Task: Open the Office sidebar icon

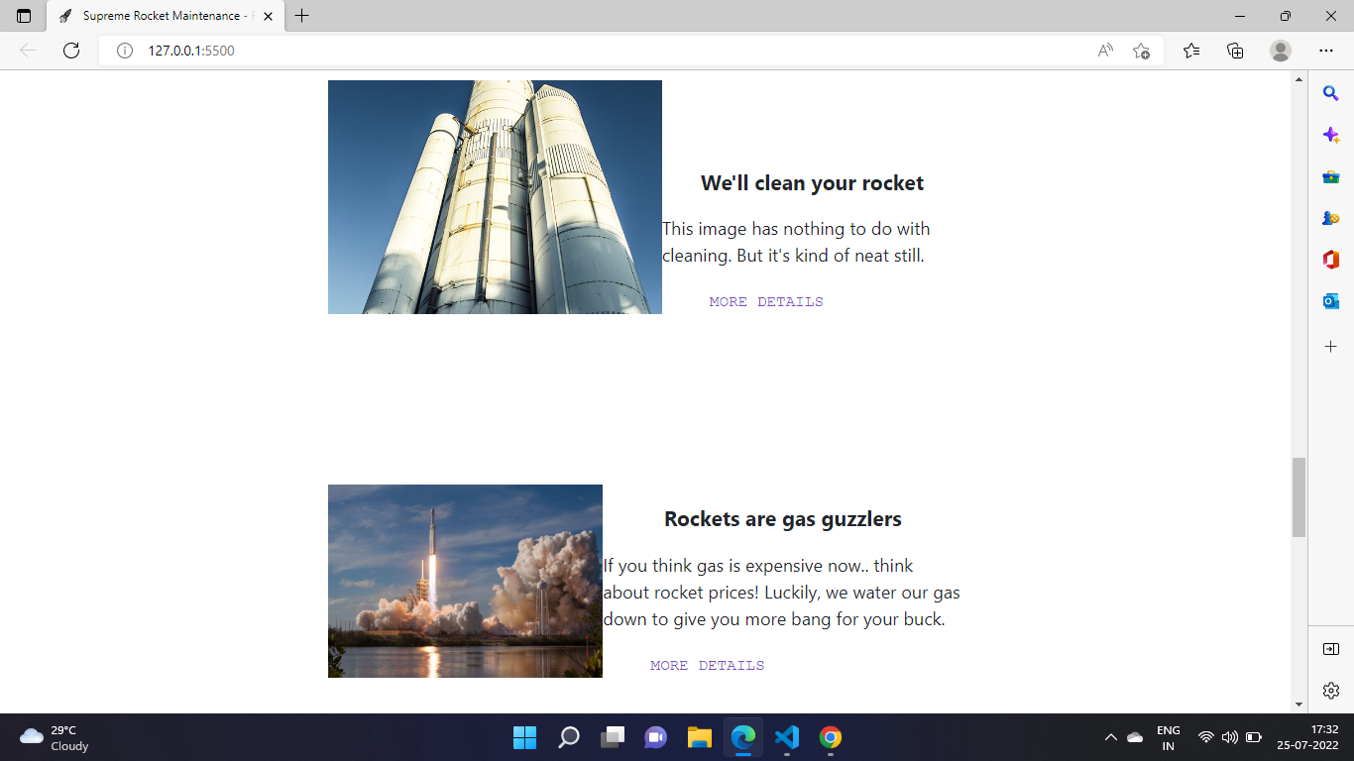Action: (1330, 259)
